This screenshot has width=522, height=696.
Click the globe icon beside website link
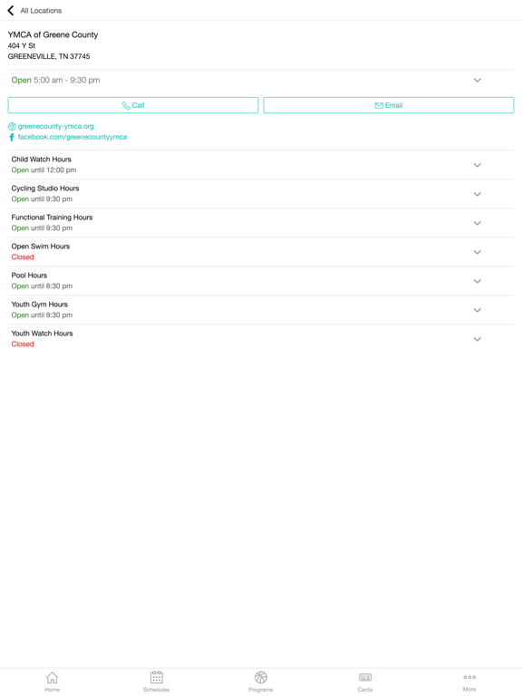click(12, 127)
